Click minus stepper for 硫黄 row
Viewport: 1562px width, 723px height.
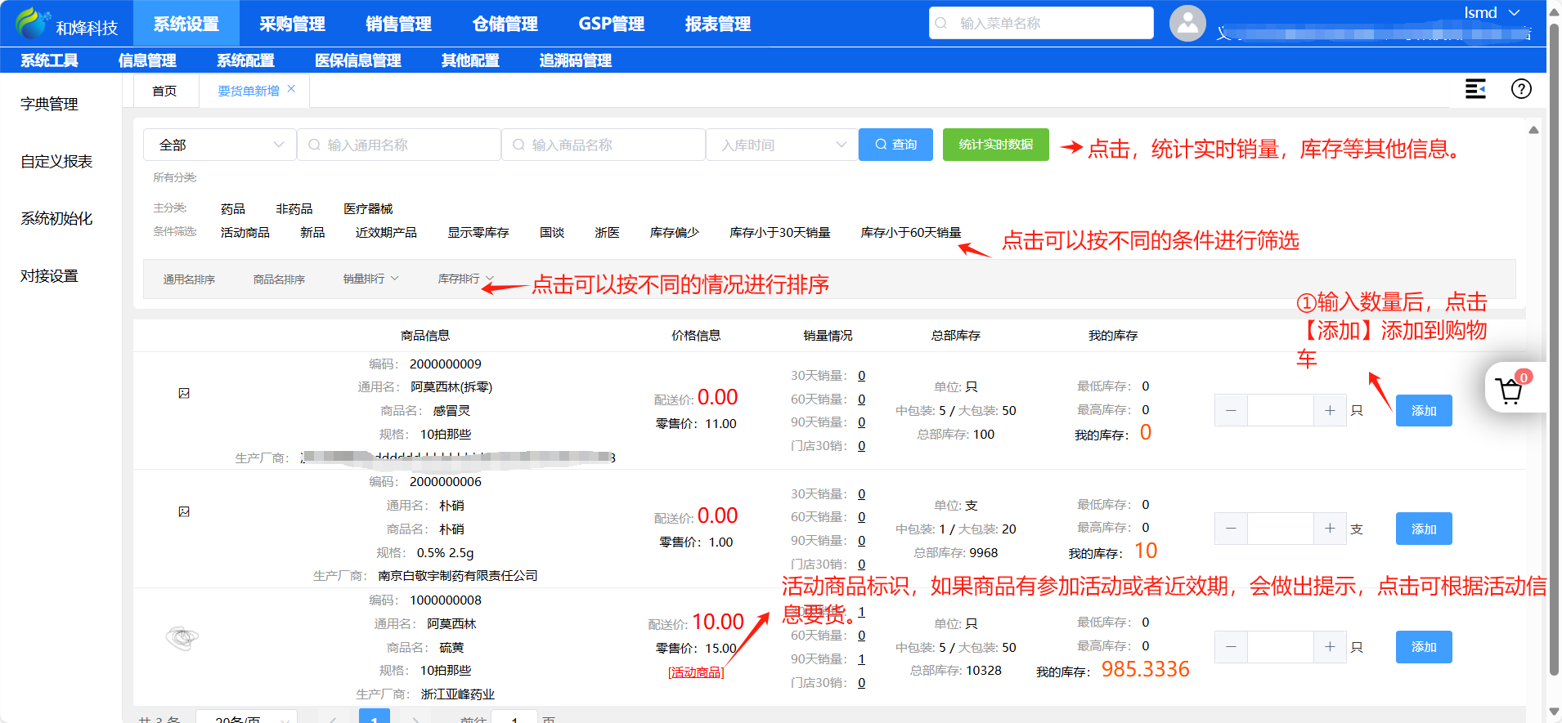(x=1231, y=647)
